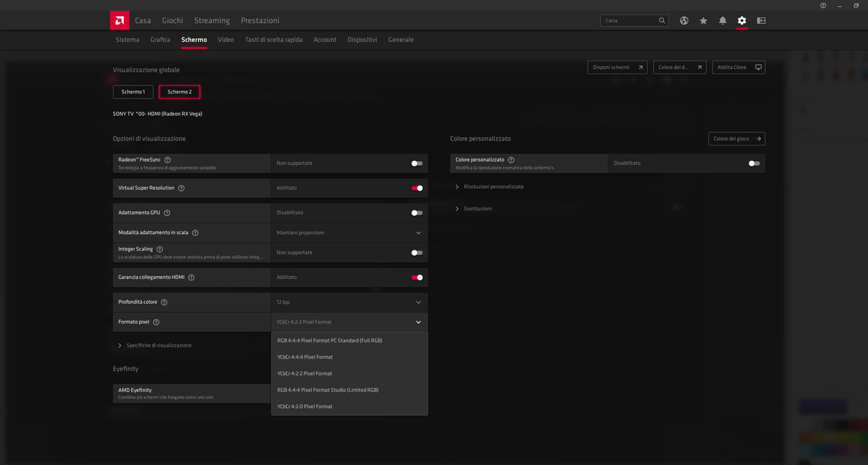The image size is (868, 465).
Task: Show help for Profondità colore
Action: pyautogui.click(x=164, y=302)
